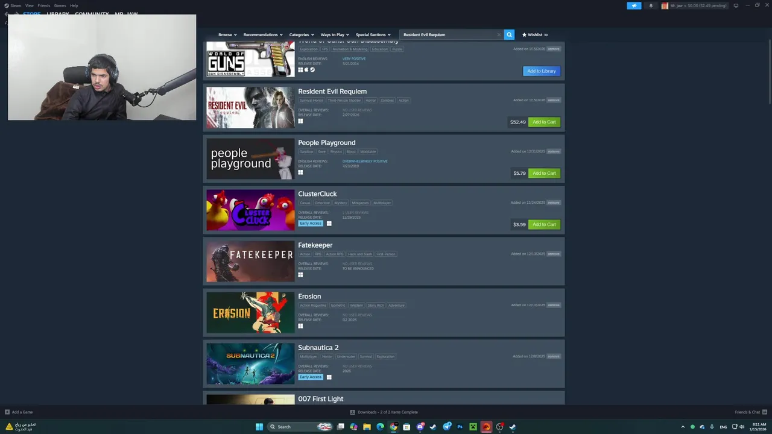The height and width of the screenshot is (434, 772).
Task: Select the Survival Horror tag on Resident Evil
Action: point(311,100)
